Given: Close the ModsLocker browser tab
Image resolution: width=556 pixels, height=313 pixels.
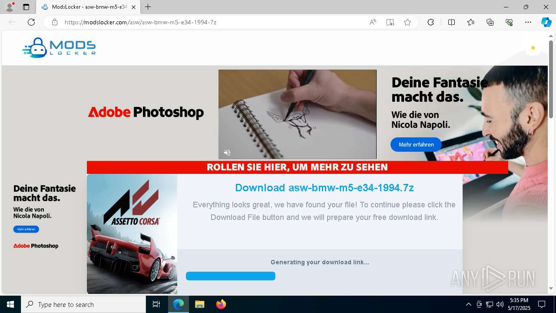Looking at the screenshot, I should [133, 7].
